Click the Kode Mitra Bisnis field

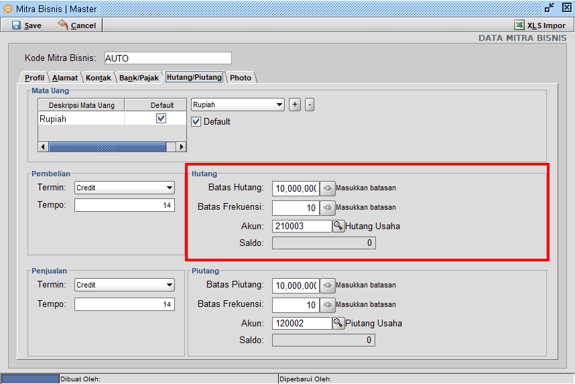tap(166, 58)
